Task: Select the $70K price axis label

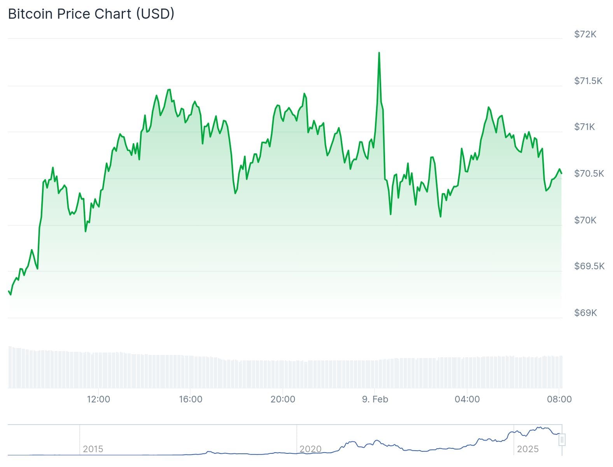Action: pos(585,220)
